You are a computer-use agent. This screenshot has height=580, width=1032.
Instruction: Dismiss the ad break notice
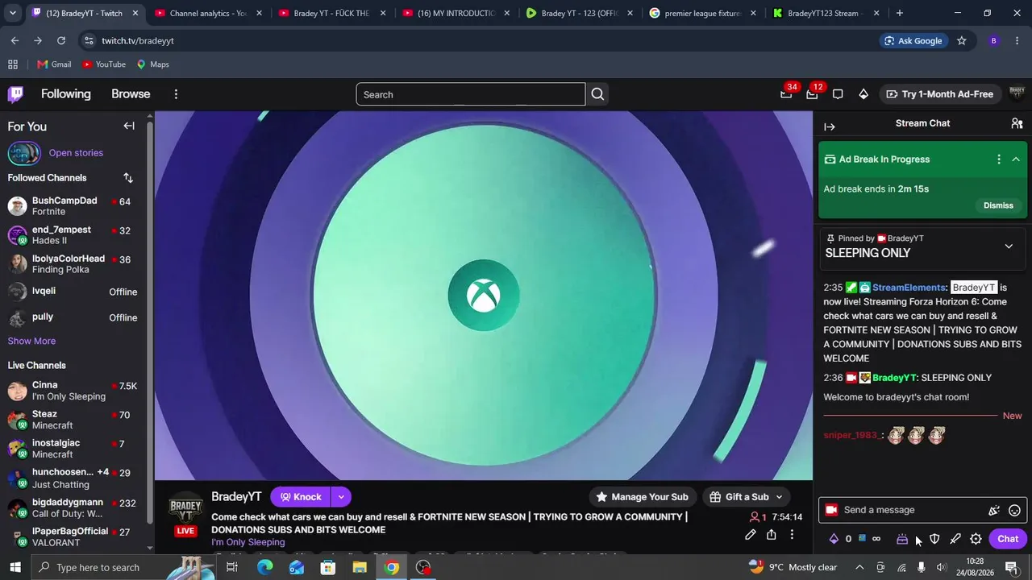(998, 205)
